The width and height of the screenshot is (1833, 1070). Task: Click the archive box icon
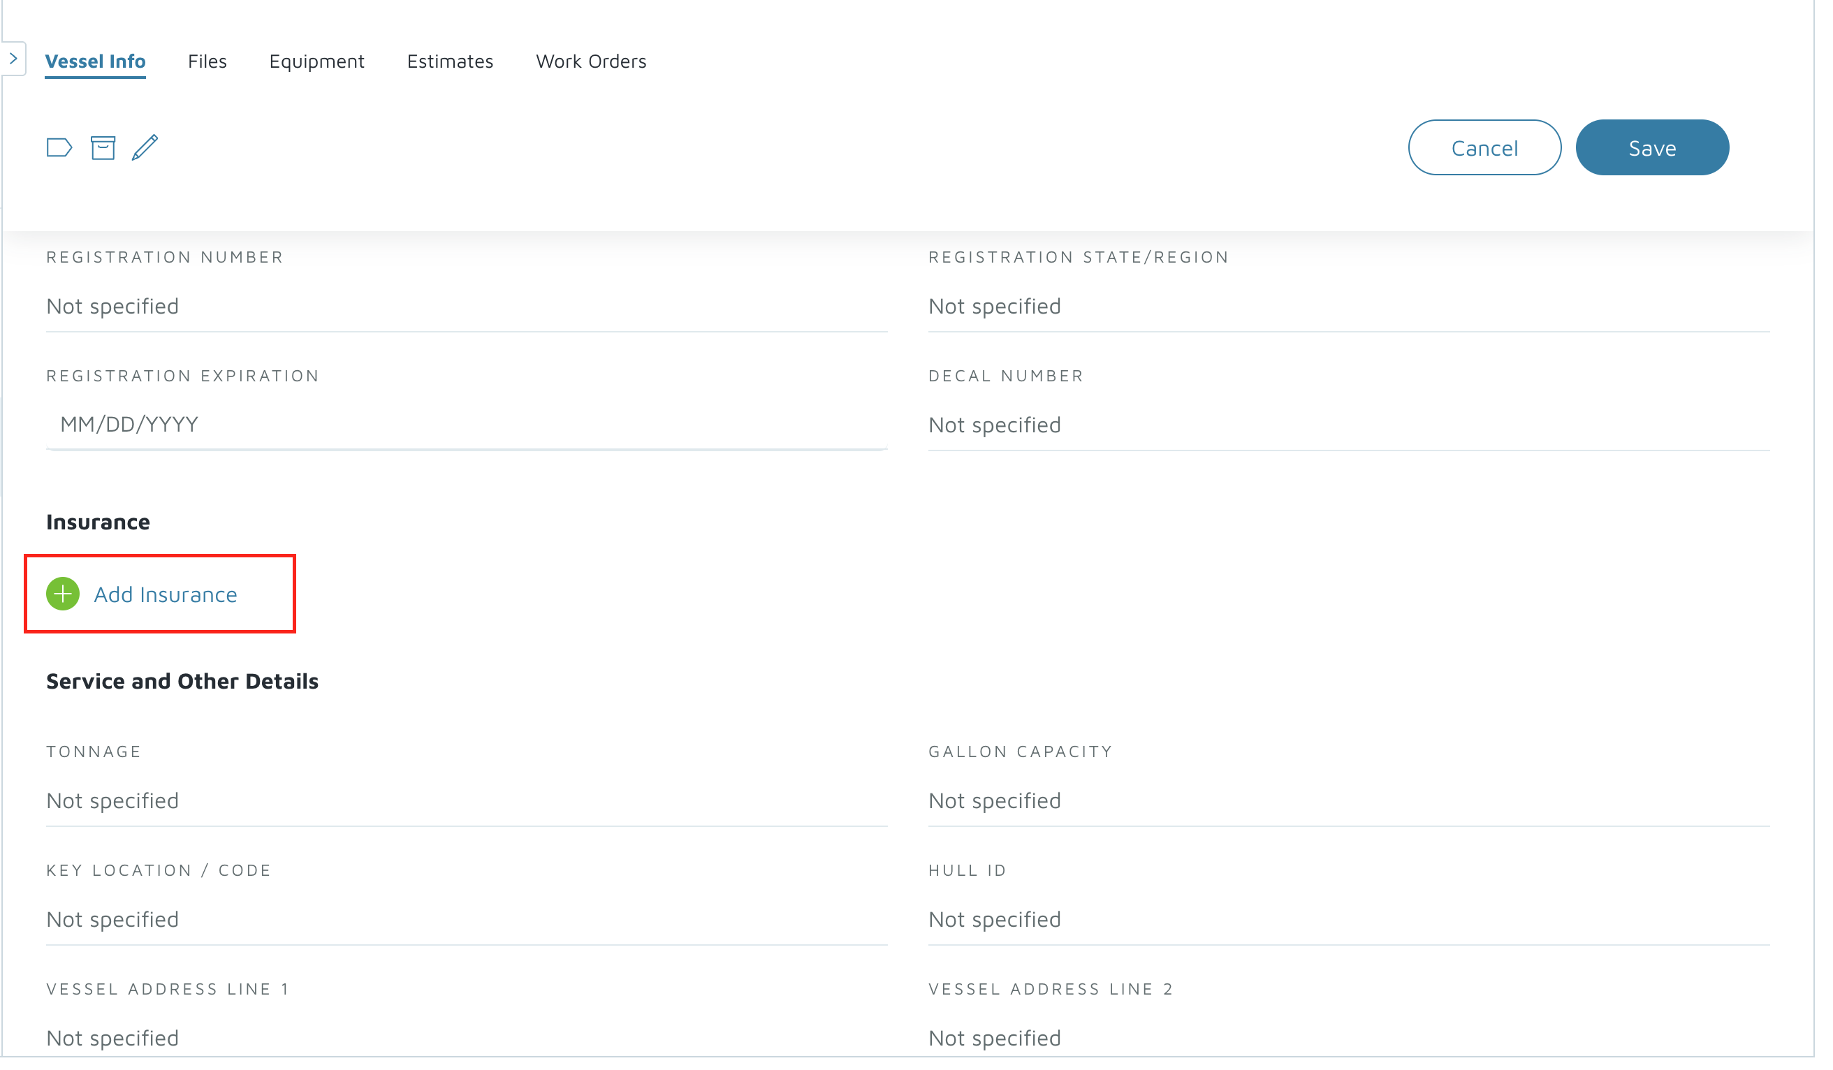click(103, 148)
